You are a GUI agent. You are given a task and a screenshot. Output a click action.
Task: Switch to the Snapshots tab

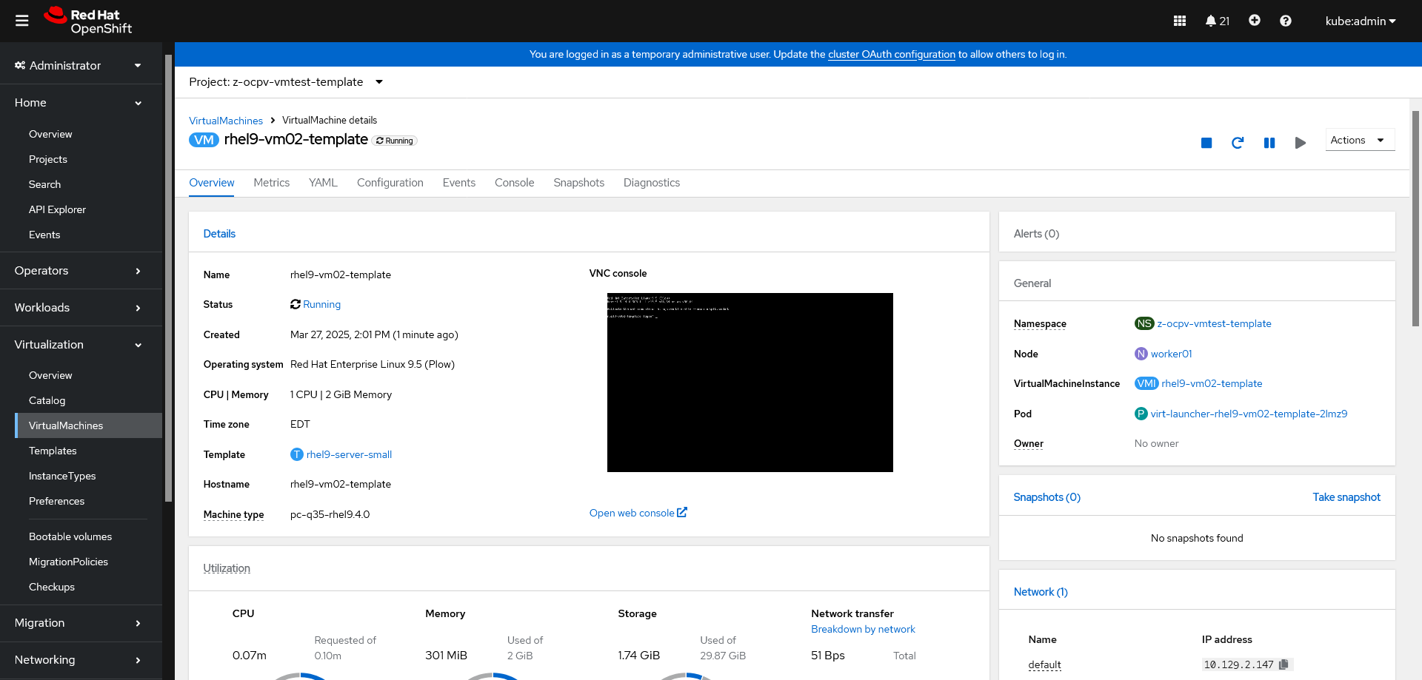(x=578, y=183)
